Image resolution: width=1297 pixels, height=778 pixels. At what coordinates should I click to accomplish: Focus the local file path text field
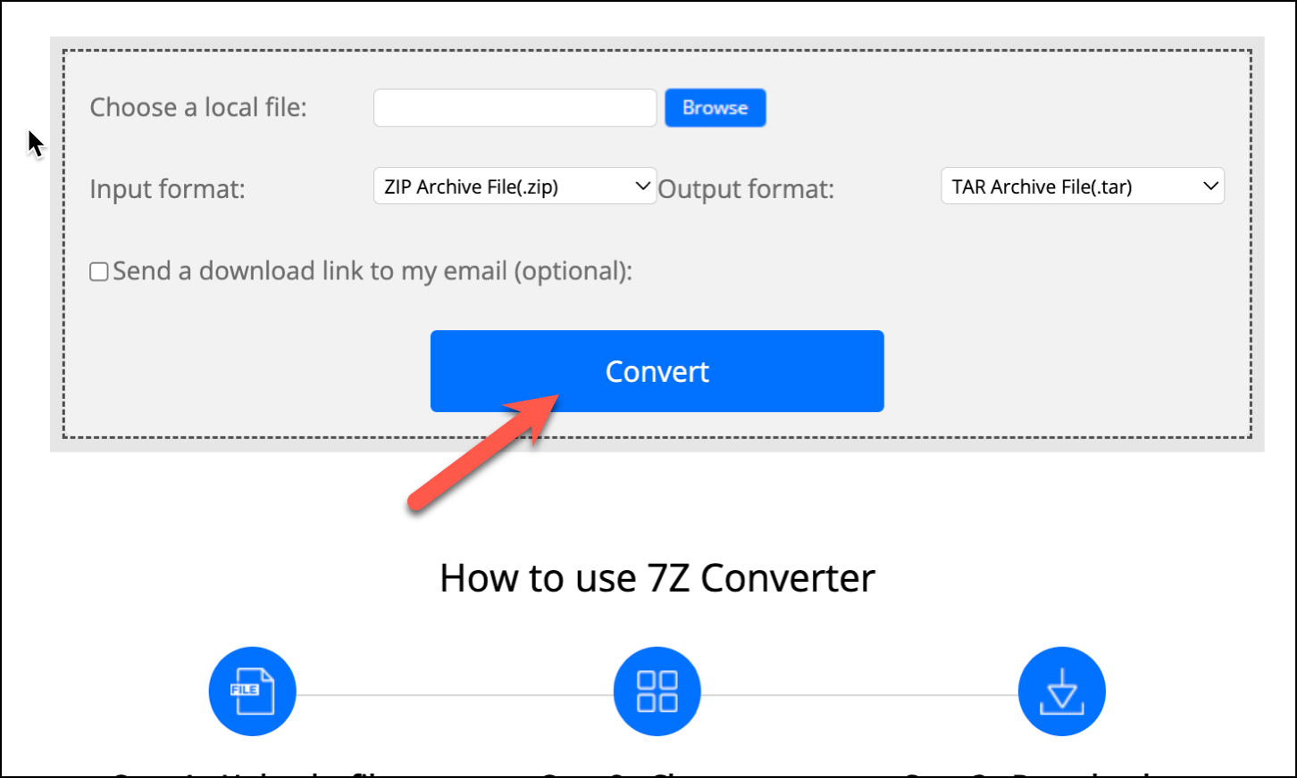tap(515, 108)
